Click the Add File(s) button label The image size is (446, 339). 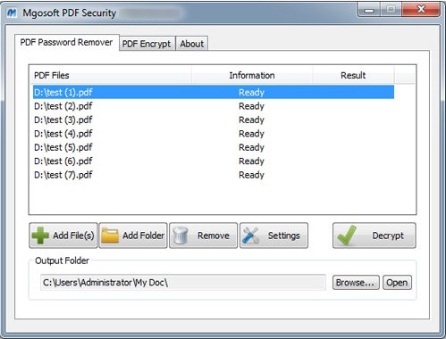click(73, 236)
